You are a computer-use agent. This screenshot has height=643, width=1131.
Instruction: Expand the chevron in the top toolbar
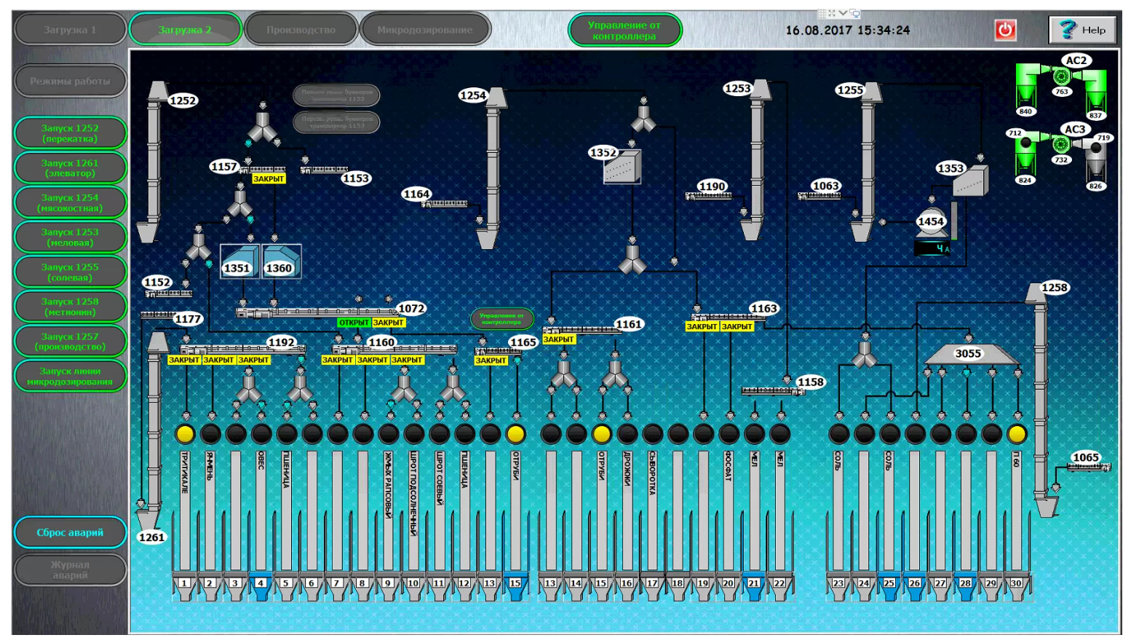point(843,13)
